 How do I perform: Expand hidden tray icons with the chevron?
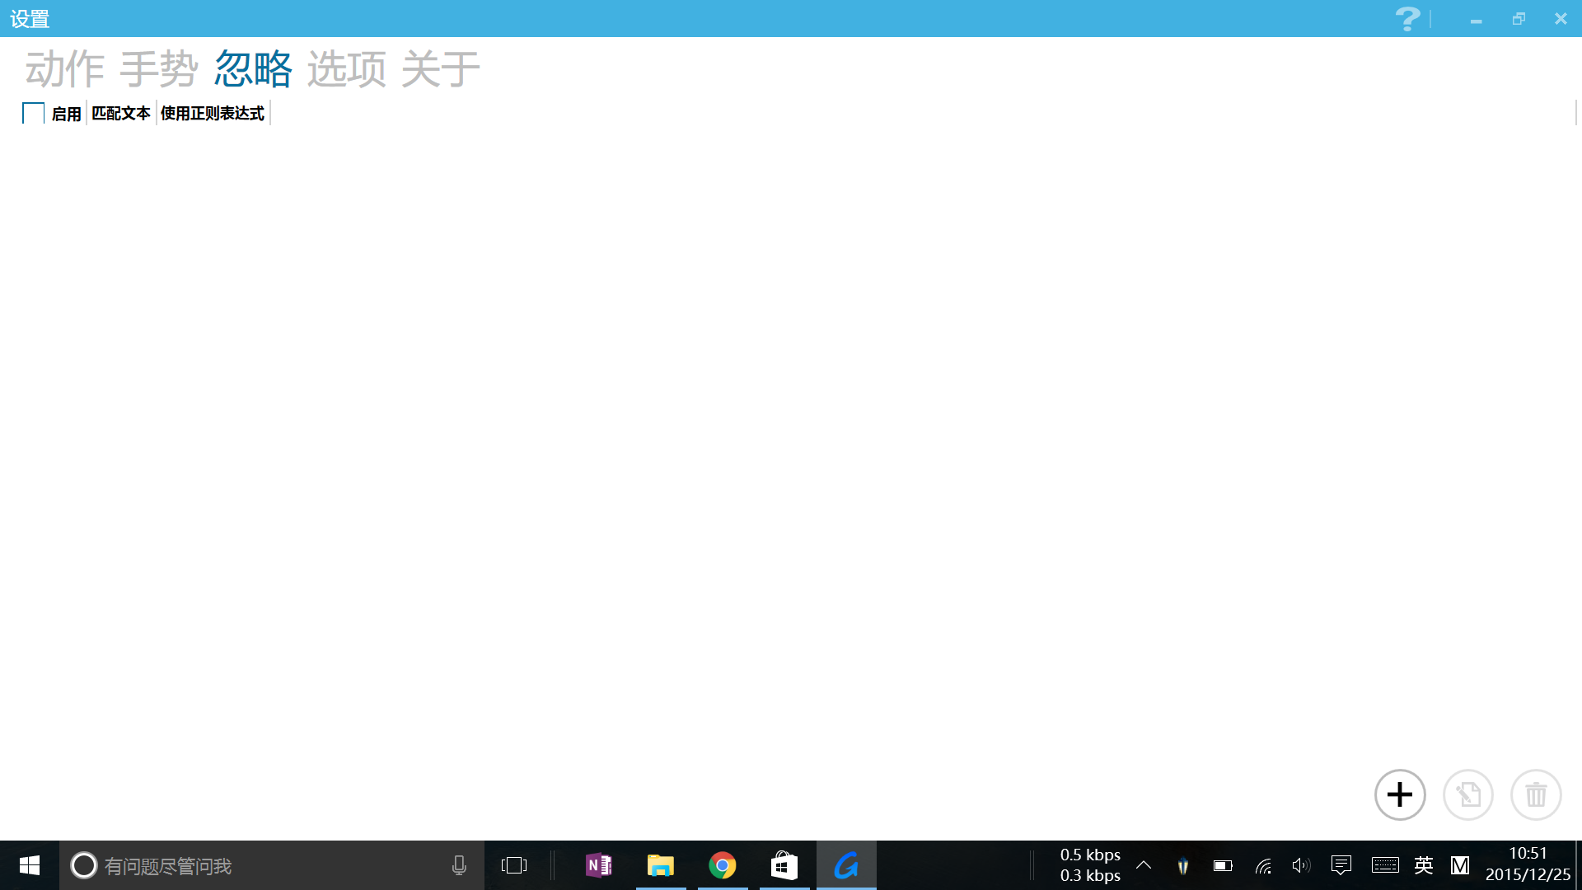1144,865
